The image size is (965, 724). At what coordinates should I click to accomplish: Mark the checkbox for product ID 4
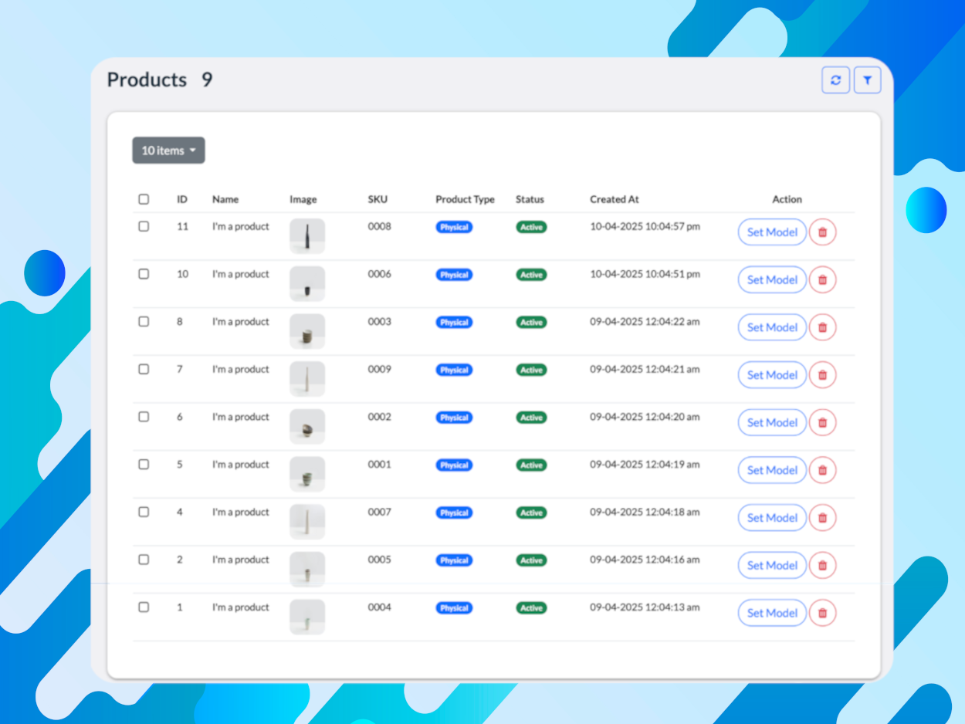[144, 512]
